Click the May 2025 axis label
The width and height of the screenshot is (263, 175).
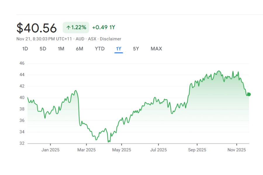(x=122, y=150)
